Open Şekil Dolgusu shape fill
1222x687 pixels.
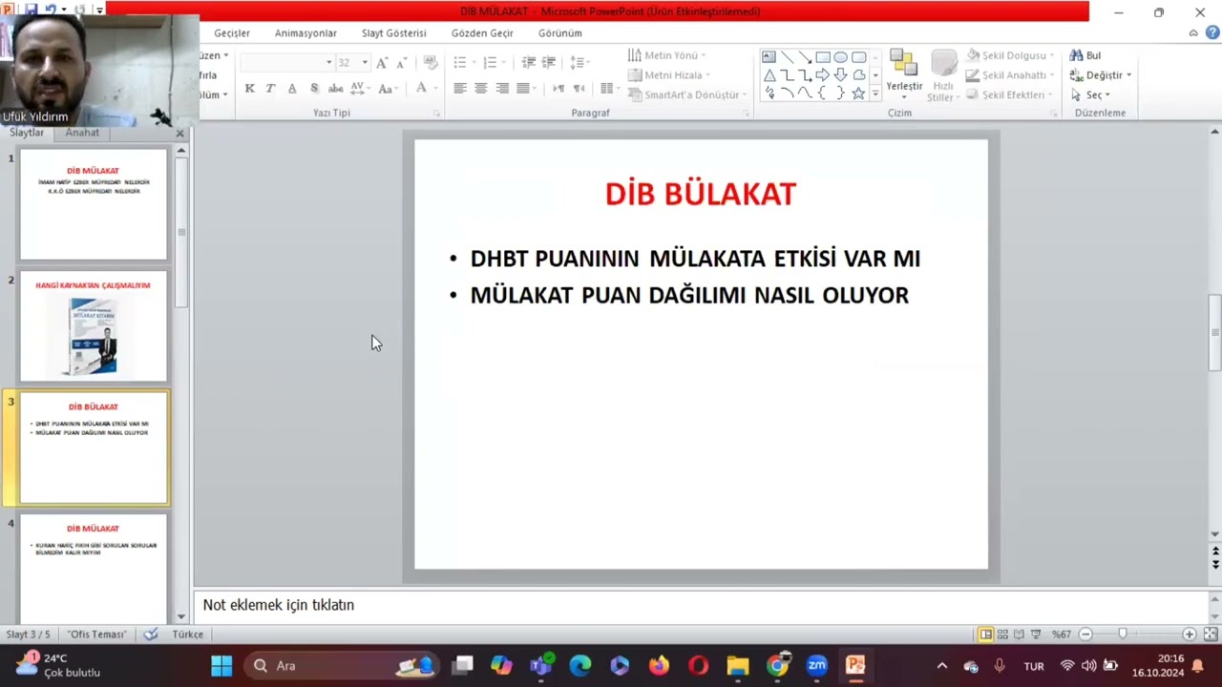[x=1010, y=55]
